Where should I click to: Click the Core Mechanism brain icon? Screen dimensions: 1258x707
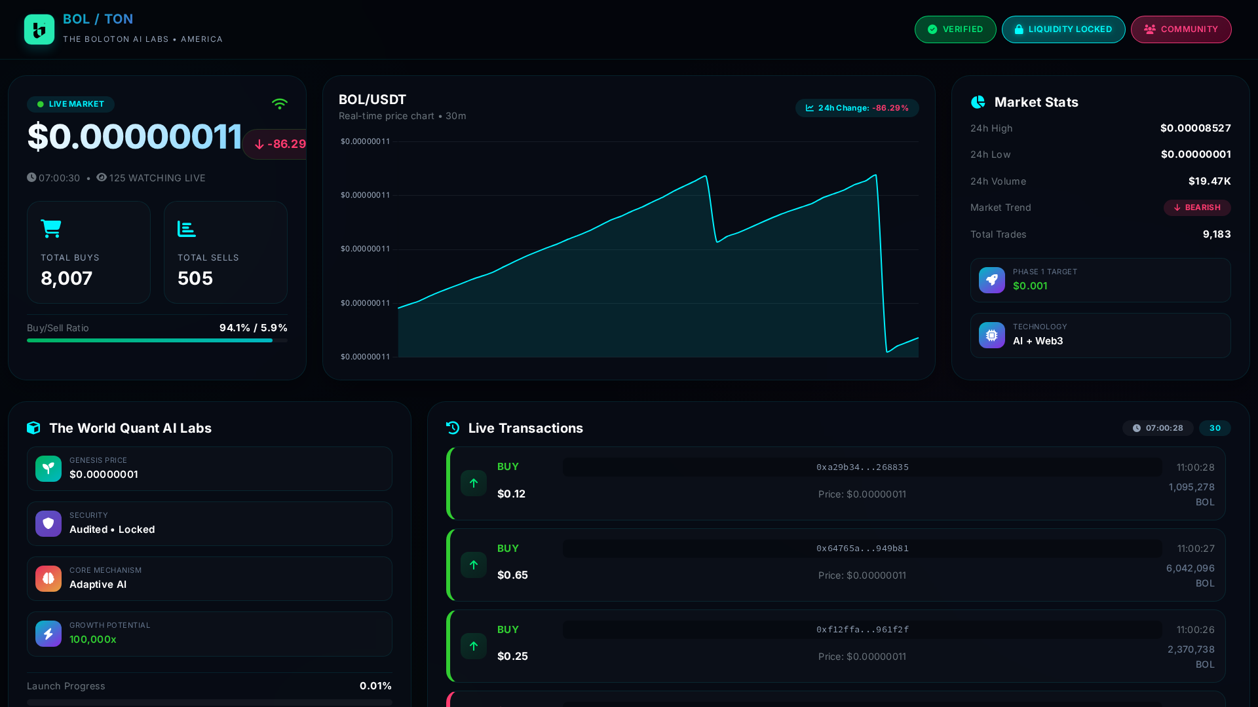48,579
